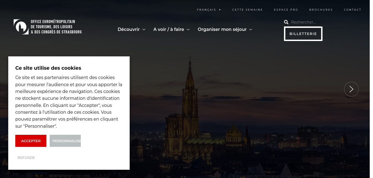Click the Personnaliser cookies button
This screenshot has width=373, height=178.
coord(65,141)
